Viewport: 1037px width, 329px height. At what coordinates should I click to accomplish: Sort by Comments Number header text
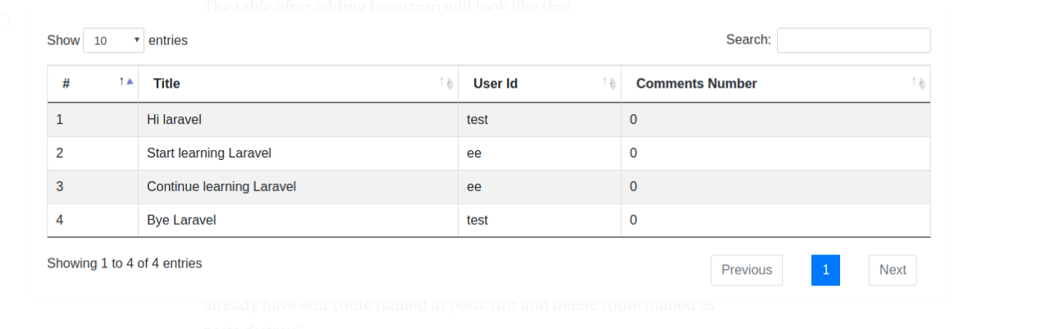(697, 84)
